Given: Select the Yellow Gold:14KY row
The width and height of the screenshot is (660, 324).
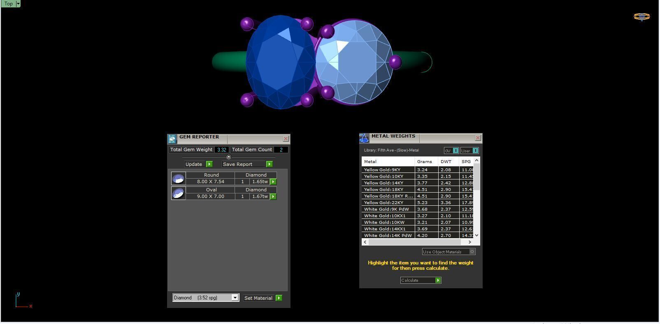Looking at the screenshot, I should point(418,183).
